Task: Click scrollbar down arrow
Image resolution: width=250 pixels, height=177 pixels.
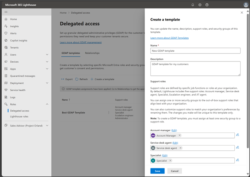Action: click(248, 174)
